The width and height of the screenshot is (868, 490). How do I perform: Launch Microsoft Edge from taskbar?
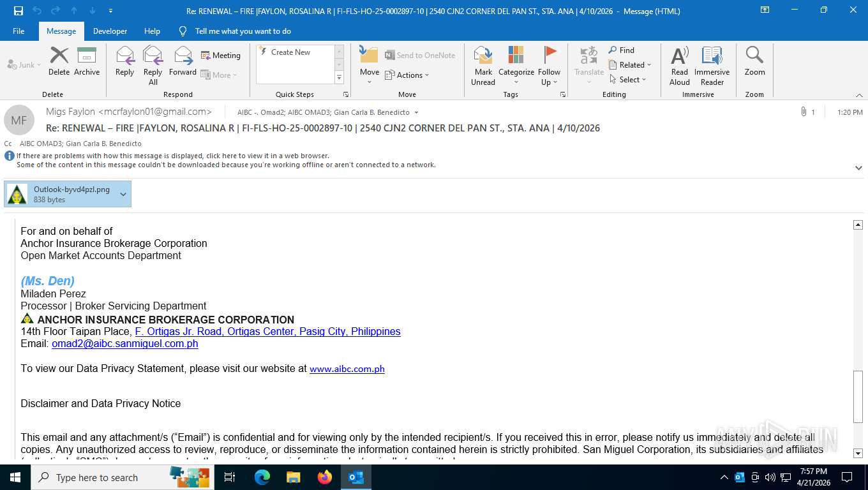point(262,477)
